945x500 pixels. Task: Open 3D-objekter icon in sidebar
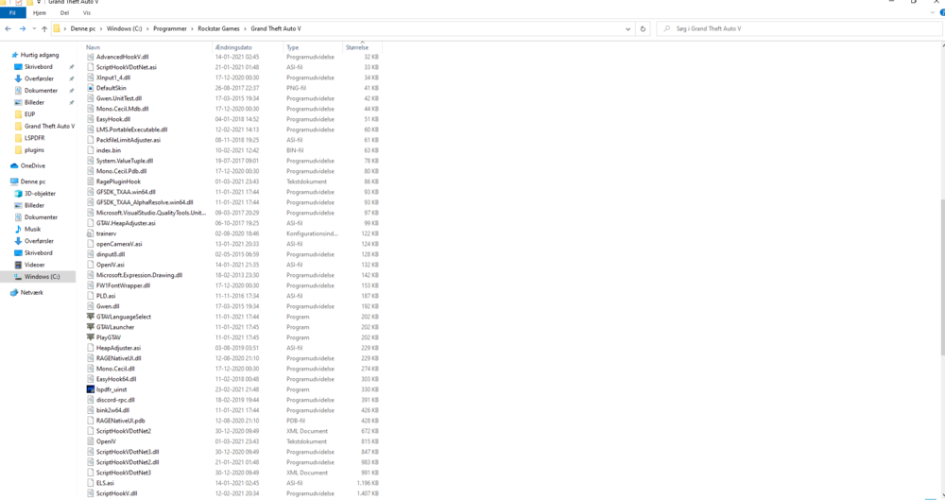tap(18, 194)
